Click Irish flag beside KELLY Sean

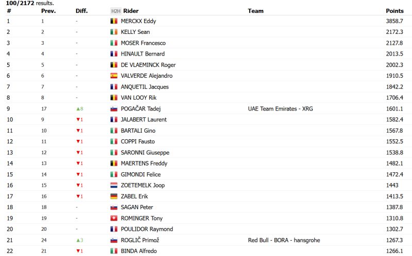(114, 32)
